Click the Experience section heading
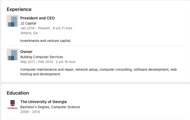The height and width of the screenshot is (120, 190). point(19,9)
